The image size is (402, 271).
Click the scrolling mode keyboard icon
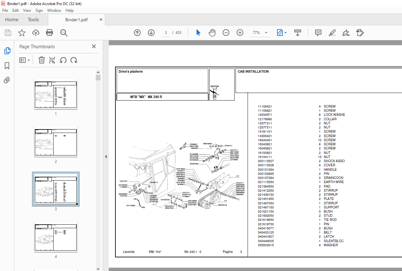[298, 33]
